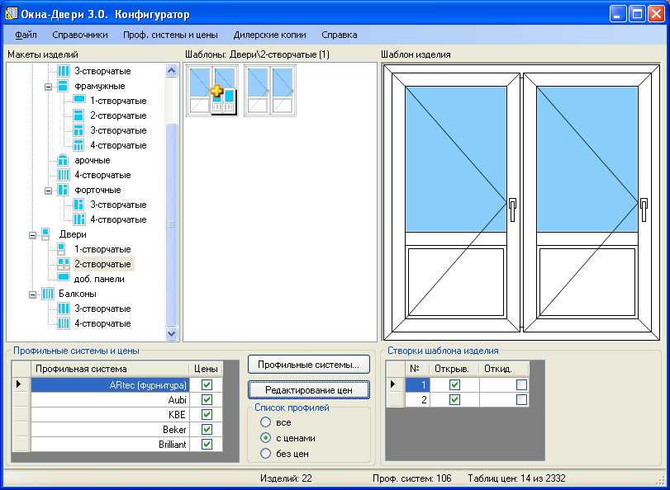The image size is (670, 490).
Task: Click the форточные category icon
Action: [x=63, y=190]
